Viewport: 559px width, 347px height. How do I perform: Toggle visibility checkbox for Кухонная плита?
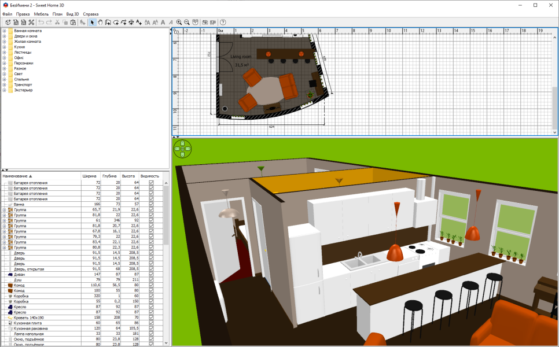(x=151, y=323)
